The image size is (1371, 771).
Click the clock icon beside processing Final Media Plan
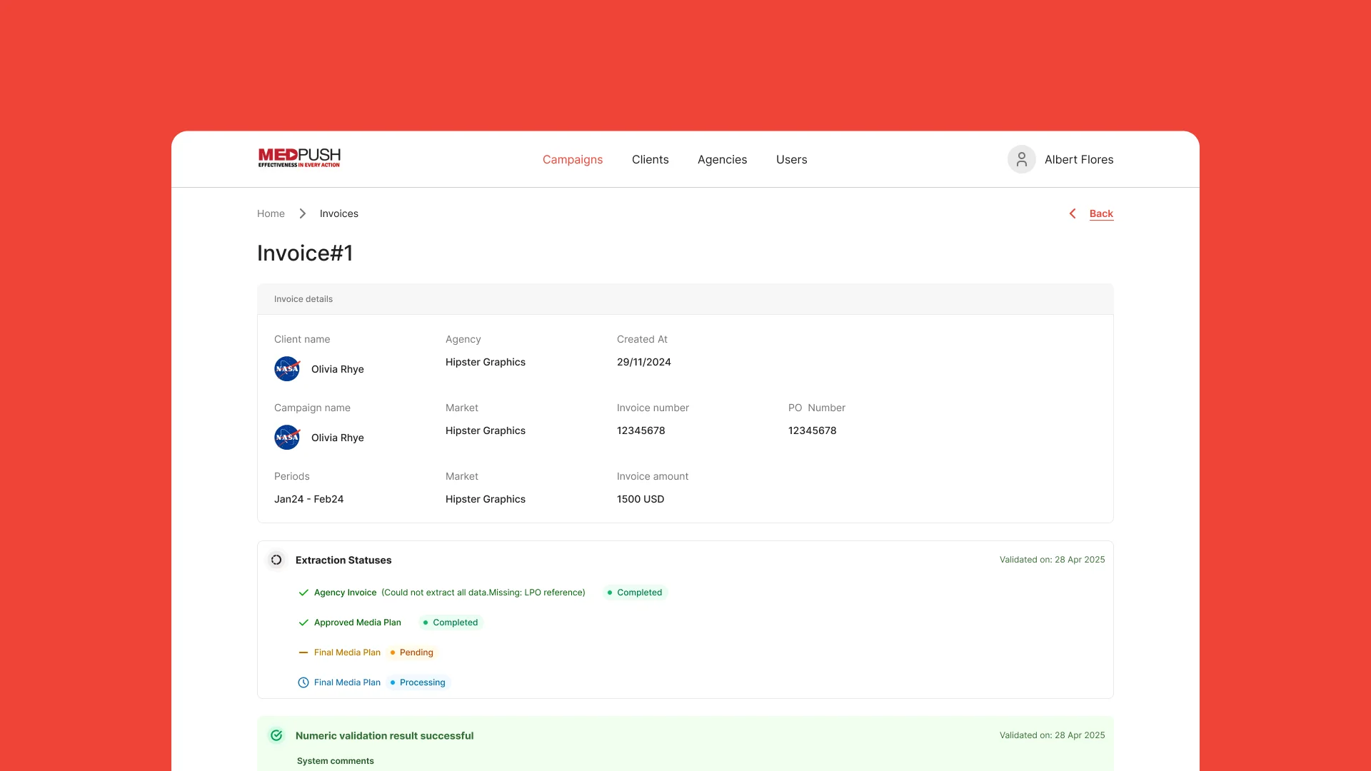303,682
